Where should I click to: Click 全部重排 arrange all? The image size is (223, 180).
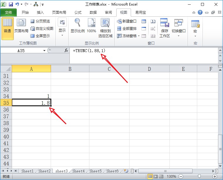coord(127,29)
